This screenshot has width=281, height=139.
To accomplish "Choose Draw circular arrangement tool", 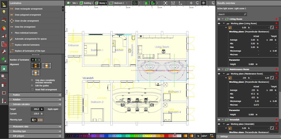I will click(27, 21).
